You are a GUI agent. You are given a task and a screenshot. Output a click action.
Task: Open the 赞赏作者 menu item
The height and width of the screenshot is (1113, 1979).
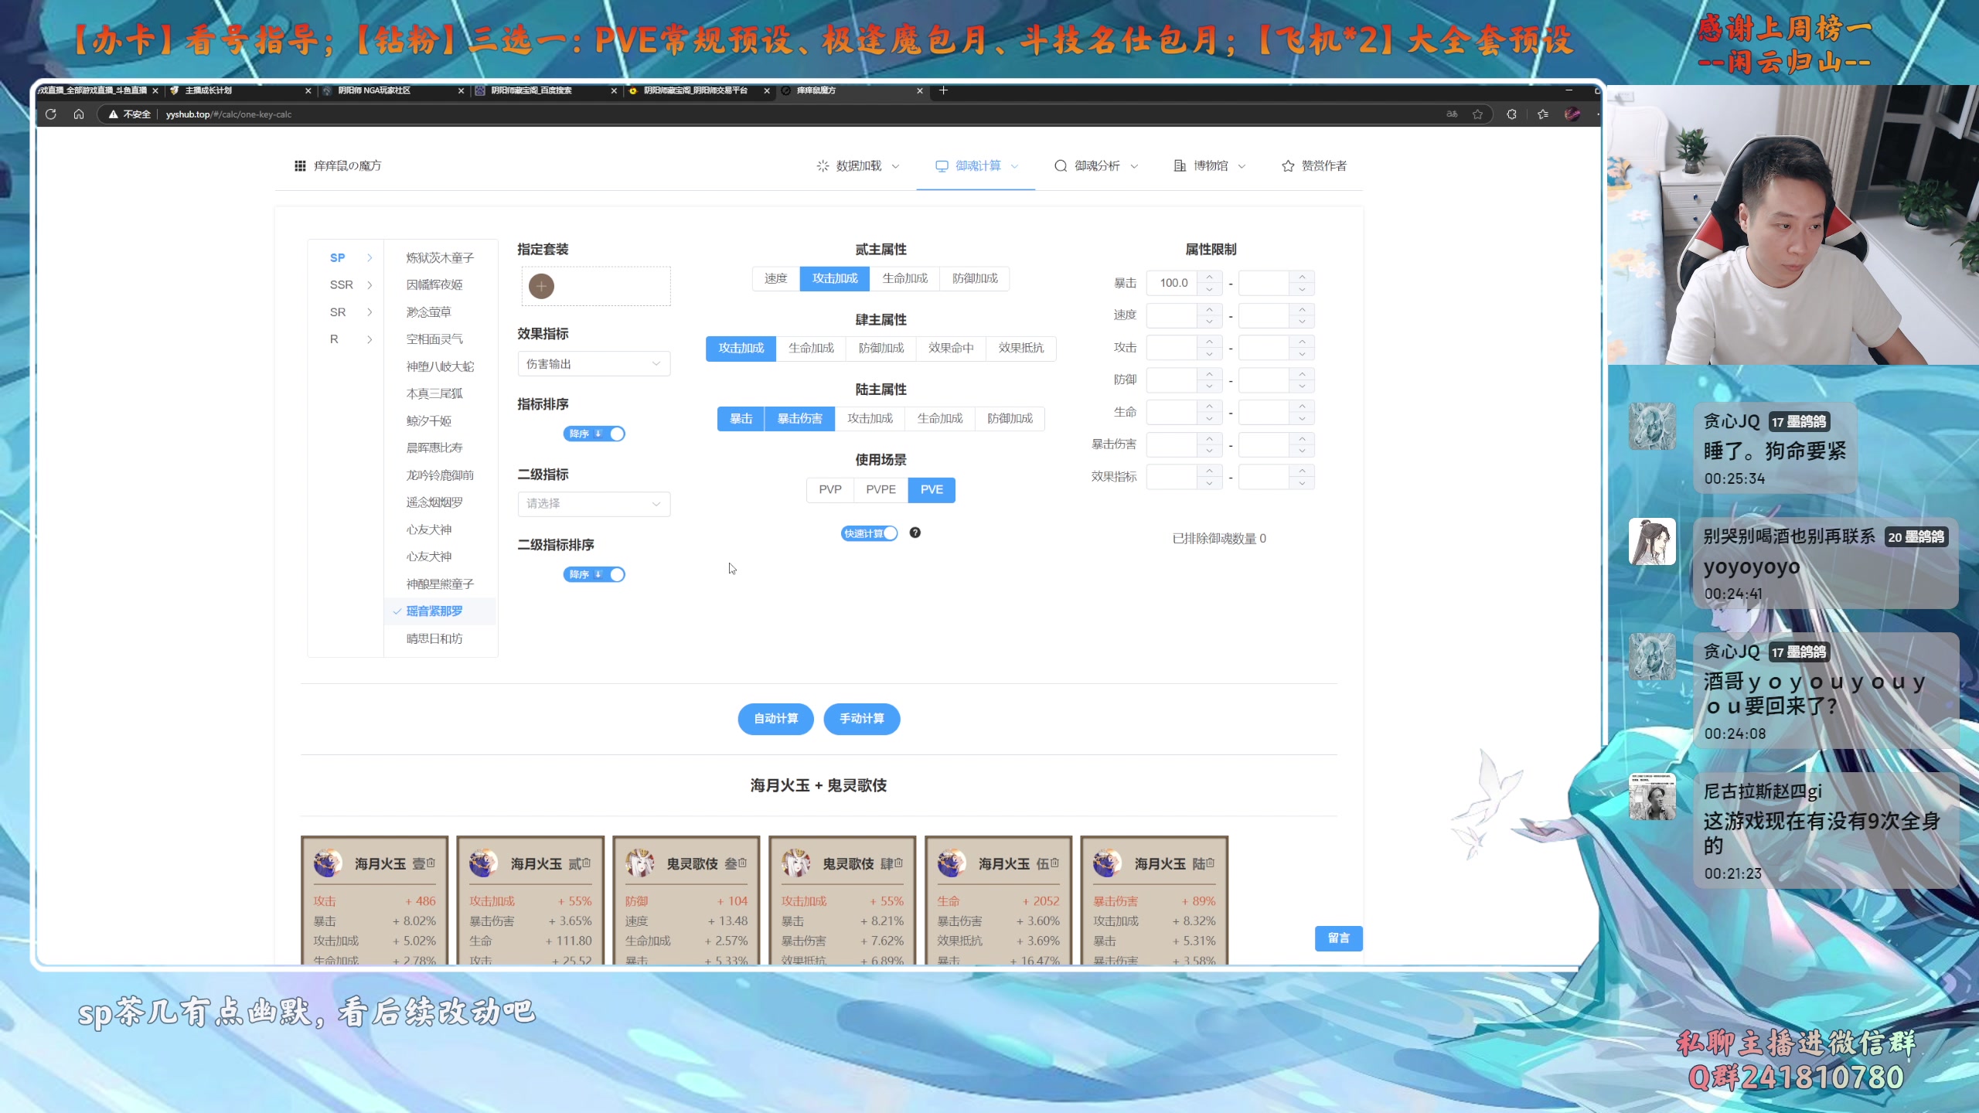click(x=1314, y=166)
